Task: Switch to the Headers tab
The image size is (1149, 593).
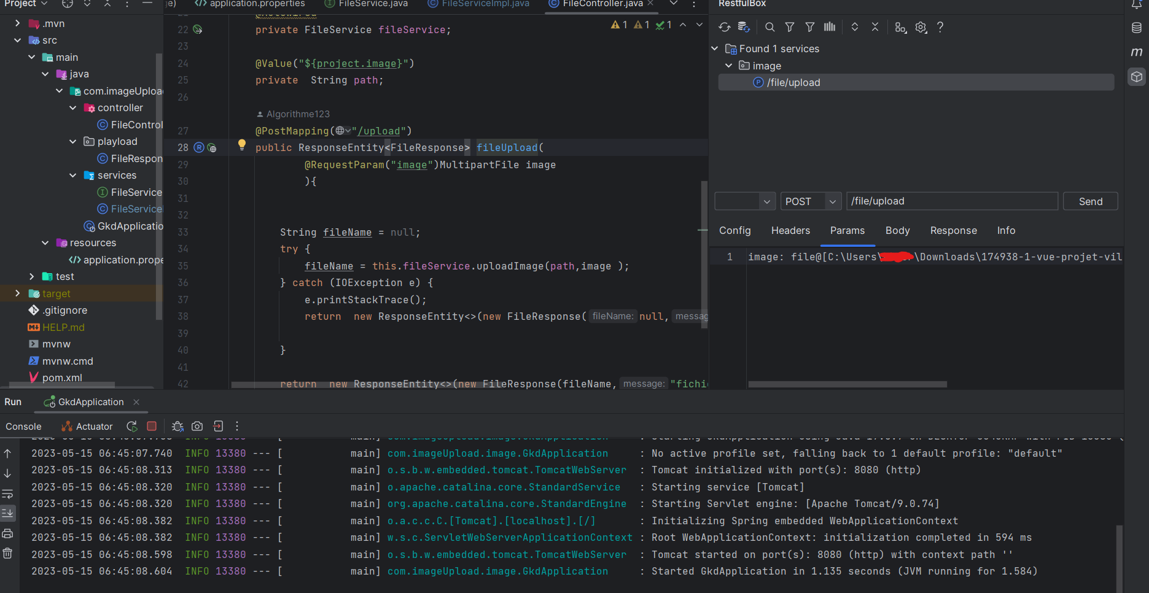Action: coord(790,230)
